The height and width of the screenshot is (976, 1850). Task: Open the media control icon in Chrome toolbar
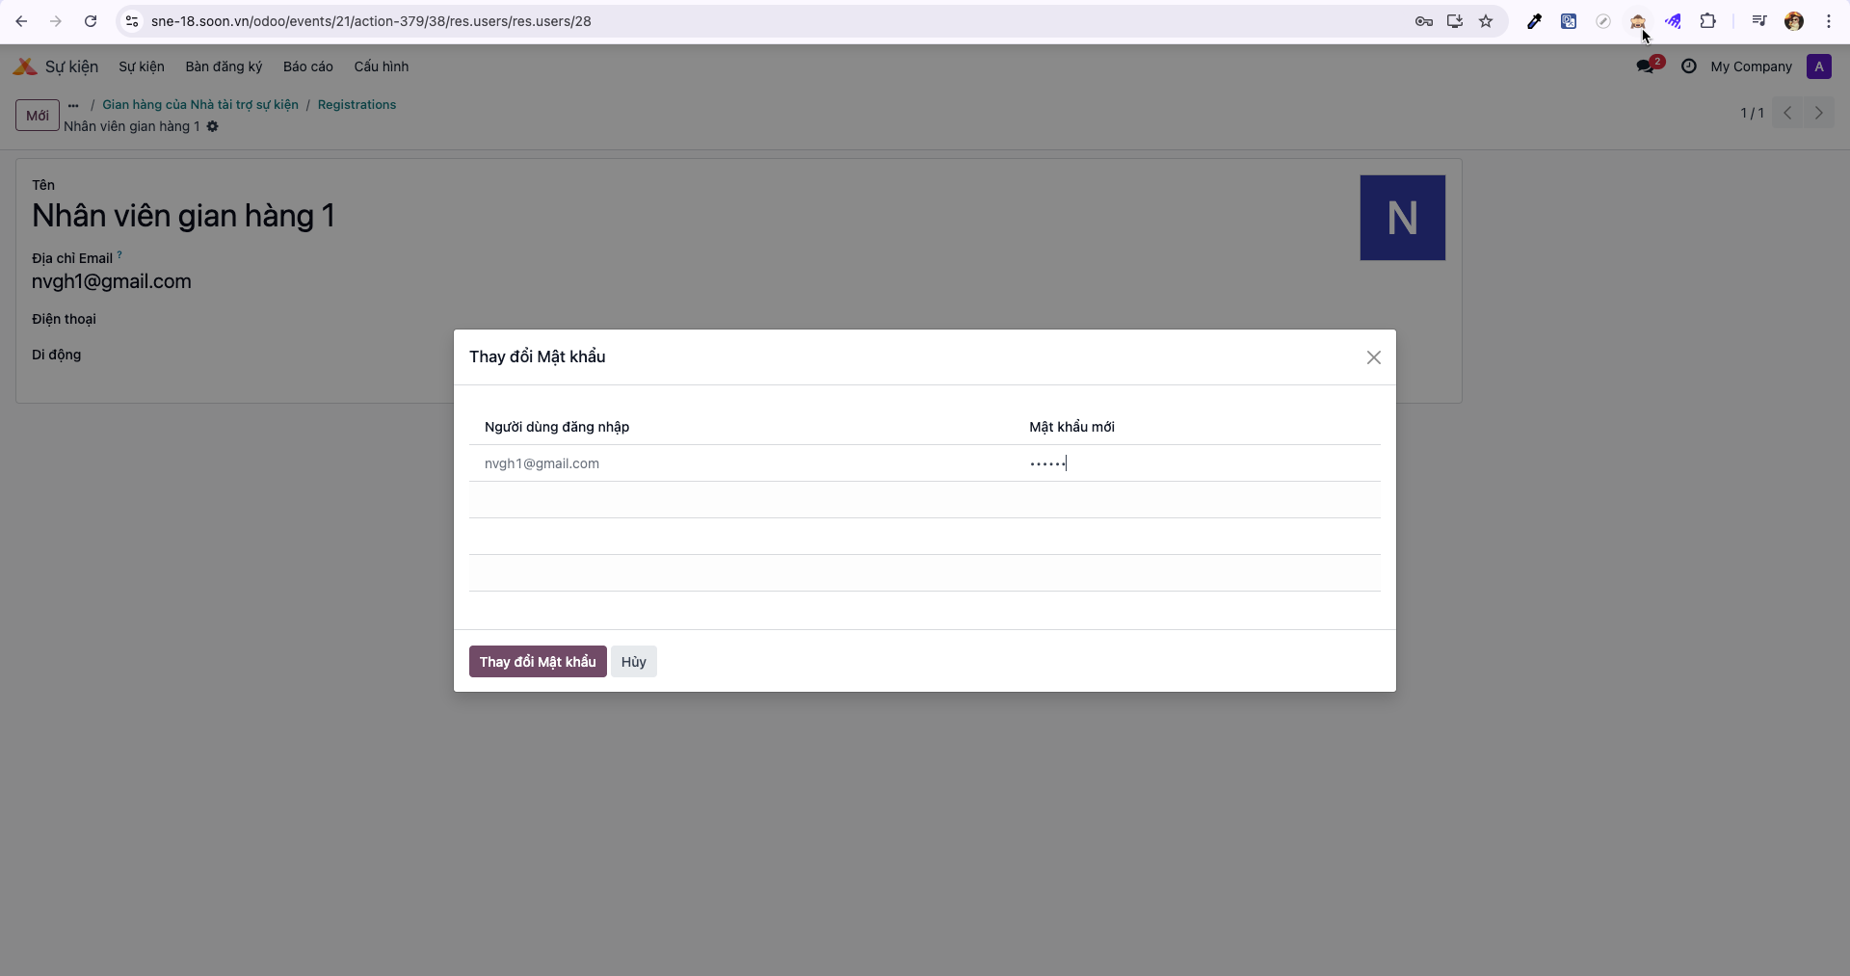(x=1759, y=21)
